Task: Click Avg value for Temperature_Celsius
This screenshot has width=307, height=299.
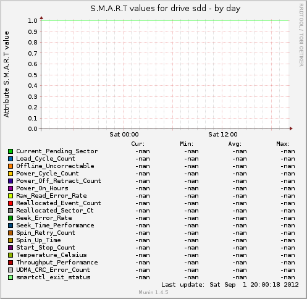Action: pyautogui.click(x=240, y=255)
